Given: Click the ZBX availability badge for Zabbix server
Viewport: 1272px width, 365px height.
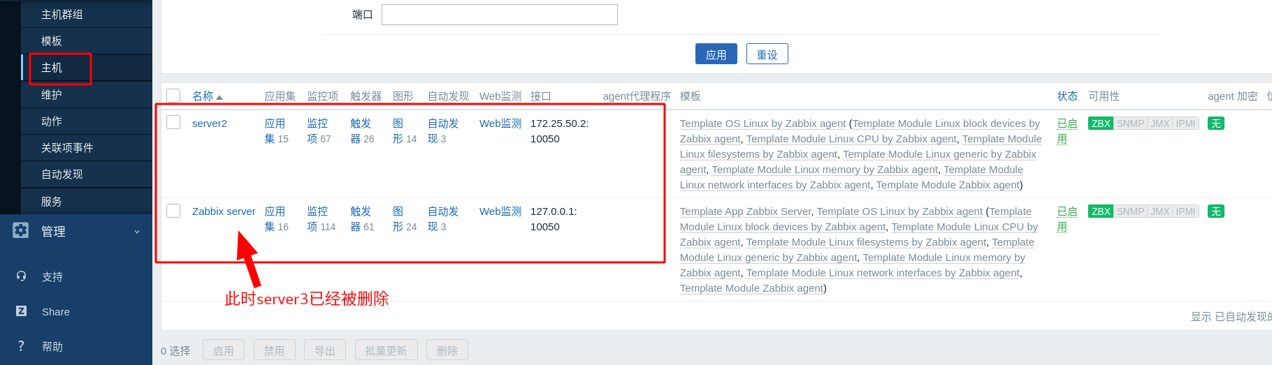Looking at the screenshot, I should pyautogui.click(x=1101, y=211).
